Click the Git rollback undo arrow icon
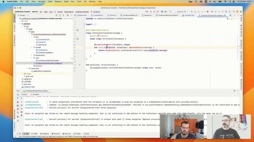254x142 pixels. tap(229, 11)
